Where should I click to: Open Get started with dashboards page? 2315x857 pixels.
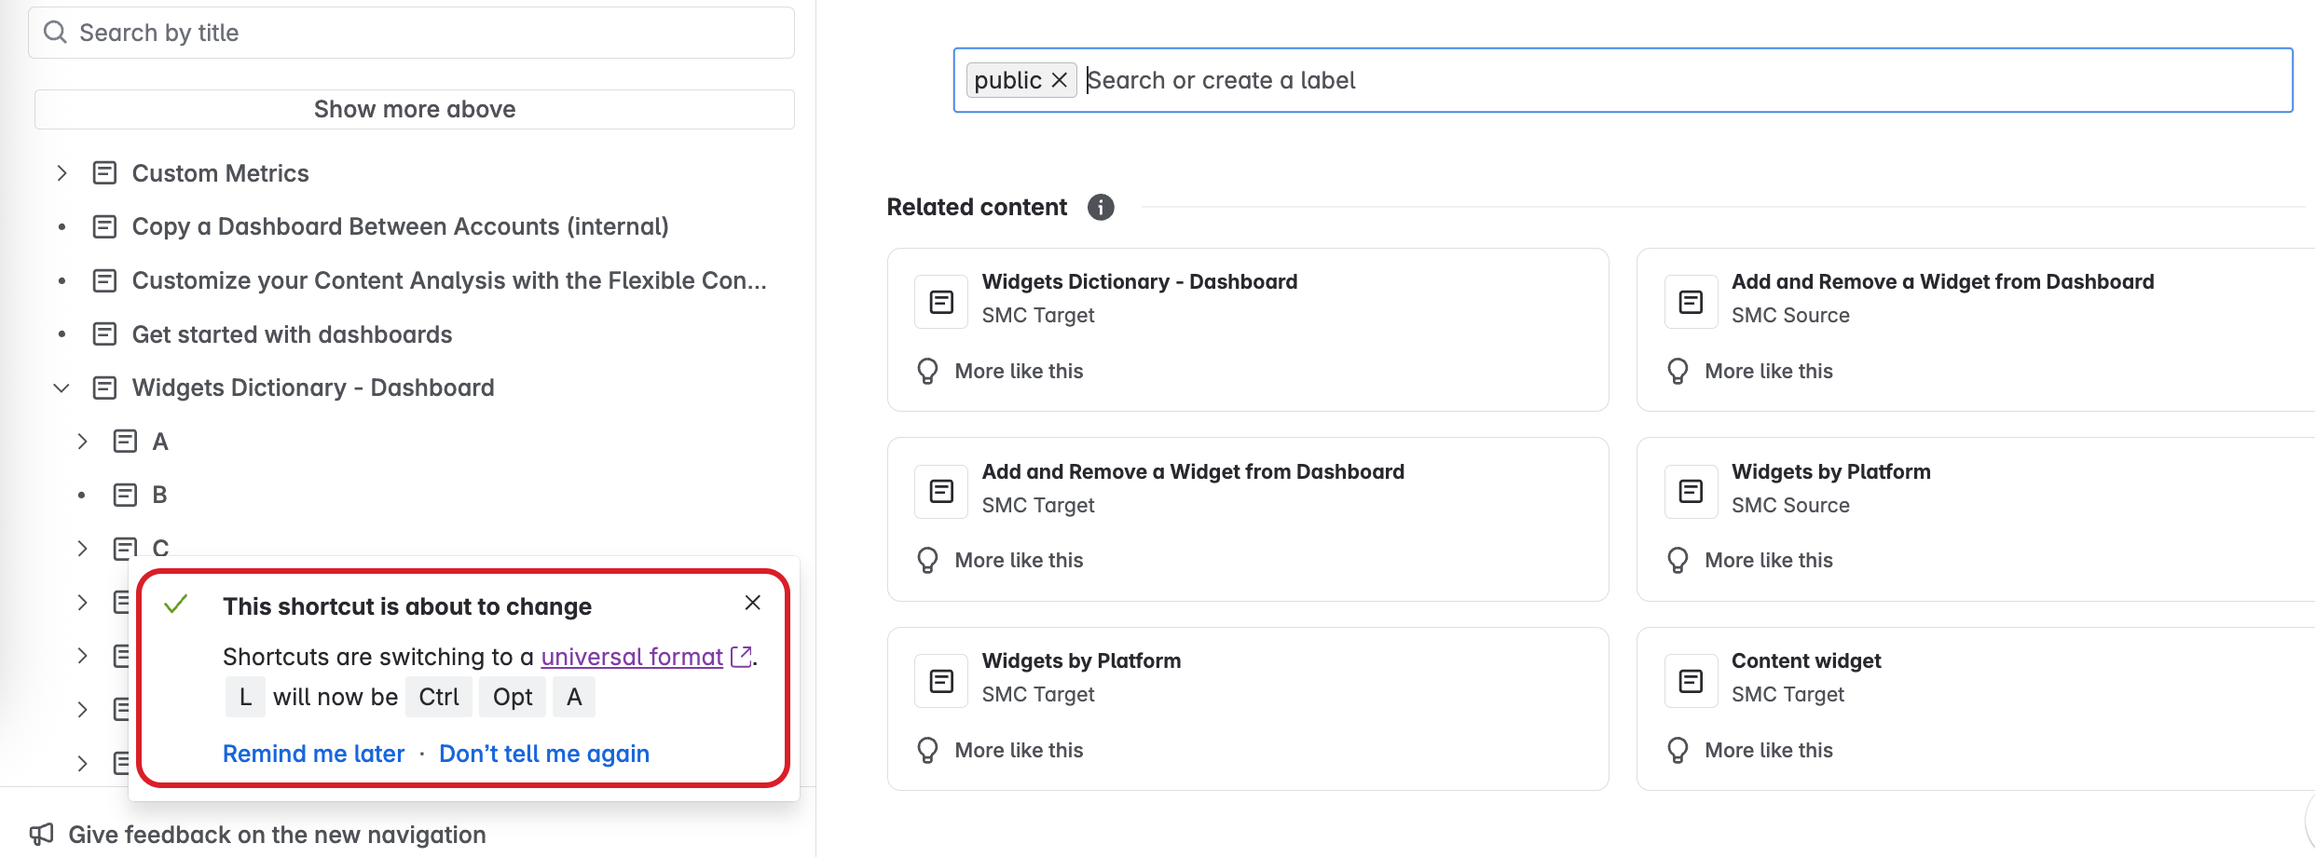(x=292, y=334)
